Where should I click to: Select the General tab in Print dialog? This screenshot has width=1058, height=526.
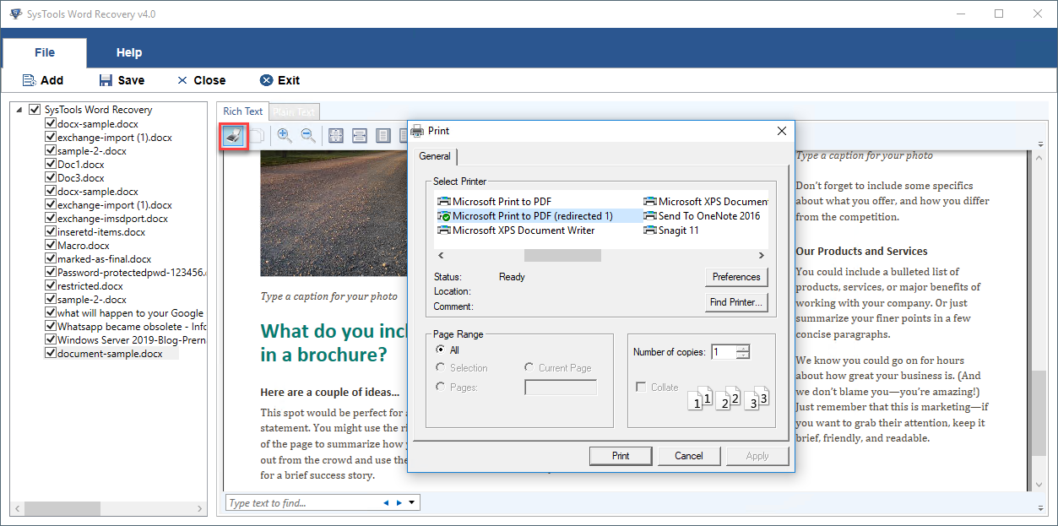tap(435, 156)
